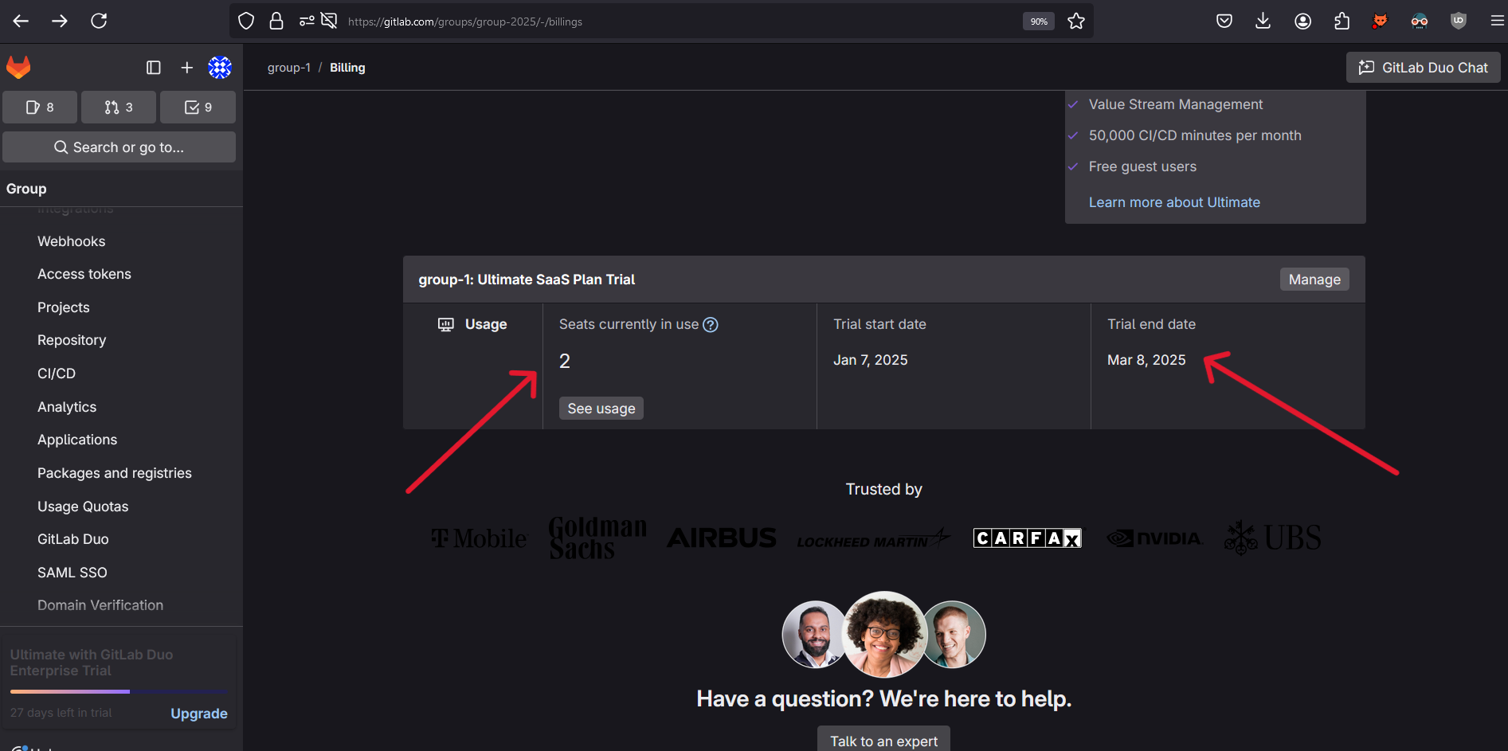Bookmark this page with star icon
The width and height of the screenshot is (1508, 751).
tap(1076, 22)
